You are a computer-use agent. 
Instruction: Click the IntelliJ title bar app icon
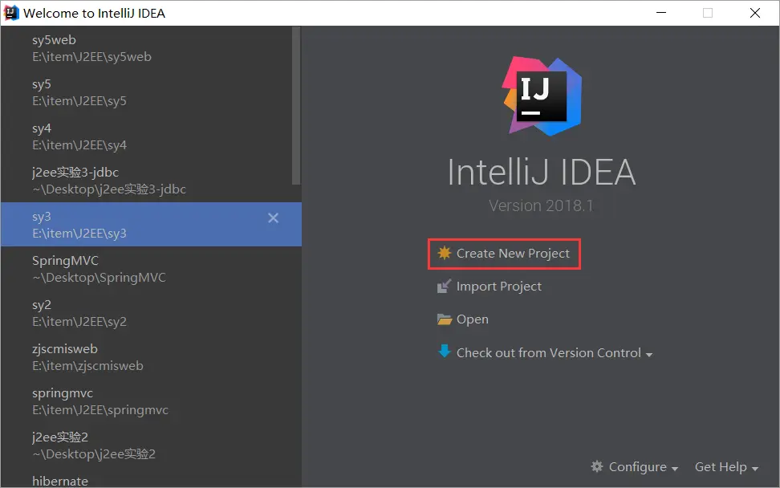pos(11,13)
